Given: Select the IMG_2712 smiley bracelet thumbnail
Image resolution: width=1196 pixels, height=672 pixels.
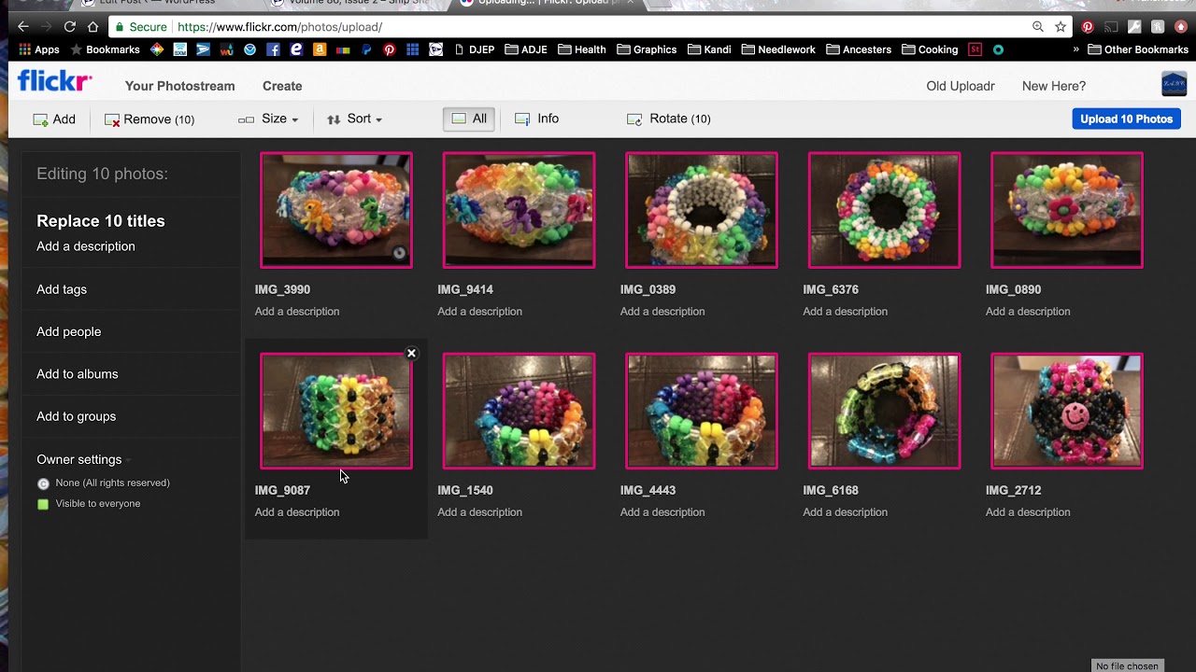Looking at the screenshot, I should [x=1067, y=411].
